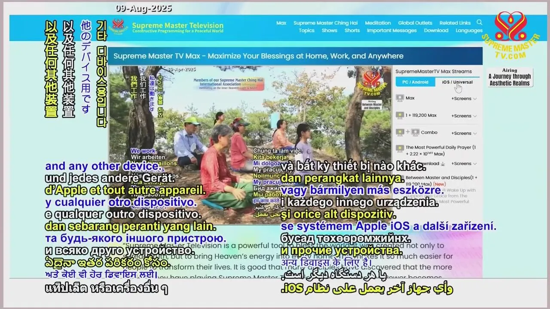Click the Supreme Master Television site title text
The image size is (550, 309).
click(x=178, y=25)
